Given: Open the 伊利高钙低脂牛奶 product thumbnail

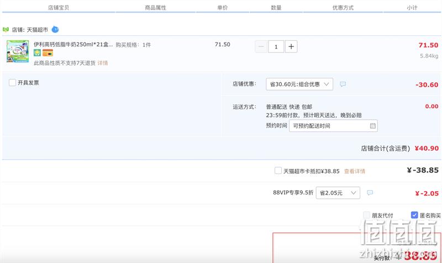Looking at the screenshot, I should point(18,51).
